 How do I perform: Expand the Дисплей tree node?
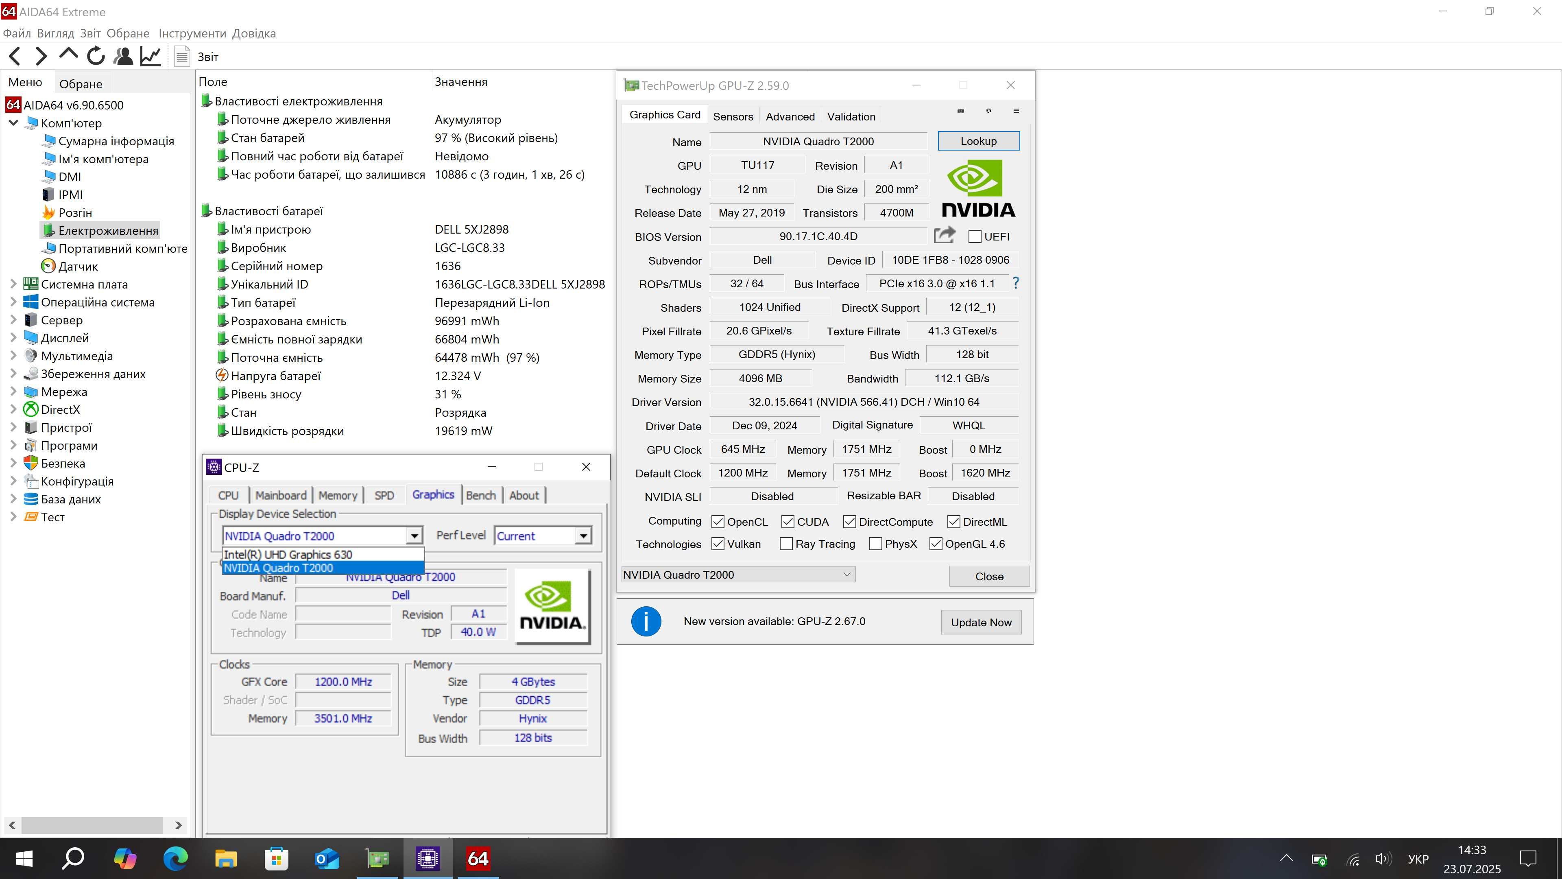[13, 337]
